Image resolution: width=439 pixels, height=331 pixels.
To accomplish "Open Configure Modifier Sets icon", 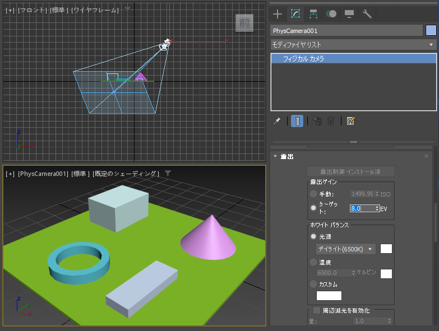I will [350, 121].
